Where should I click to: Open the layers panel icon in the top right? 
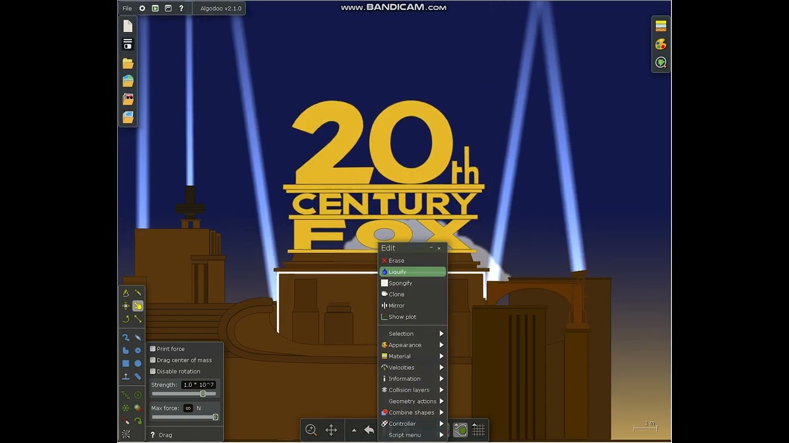[x=661, y=26]
